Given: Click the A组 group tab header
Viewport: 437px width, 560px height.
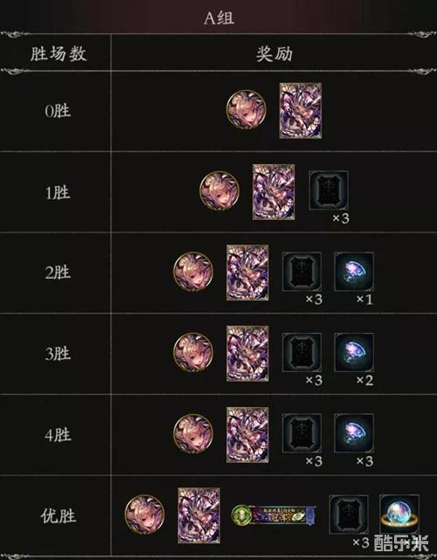Looking at the screenshot, I should click(218, 17).
